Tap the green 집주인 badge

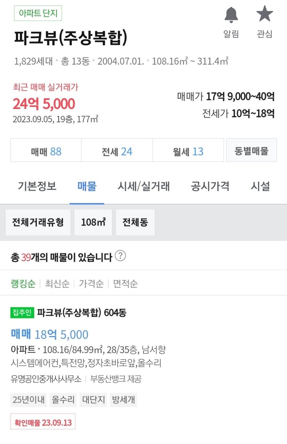pos(22,312)
